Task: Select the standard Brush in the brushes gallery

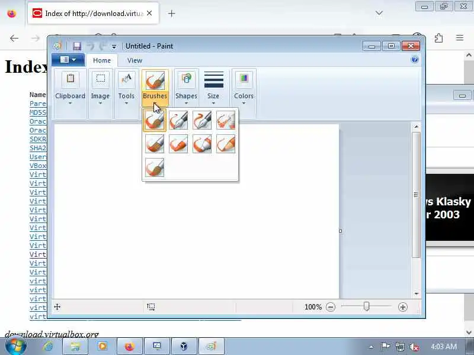Action: coord(155,120)
